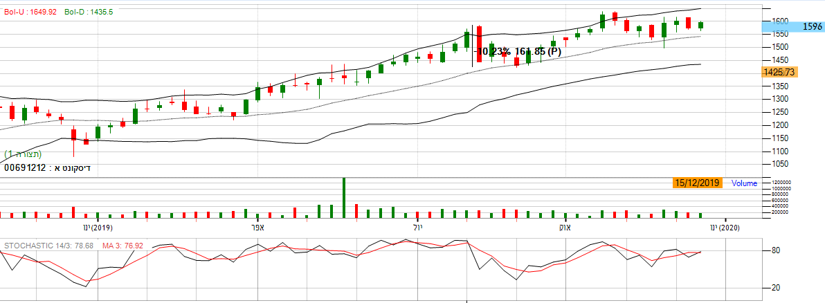This screenshot has width=825, height=303.
Task: Click the Bol-U 1649.92 indicator label
Action: 30,12
